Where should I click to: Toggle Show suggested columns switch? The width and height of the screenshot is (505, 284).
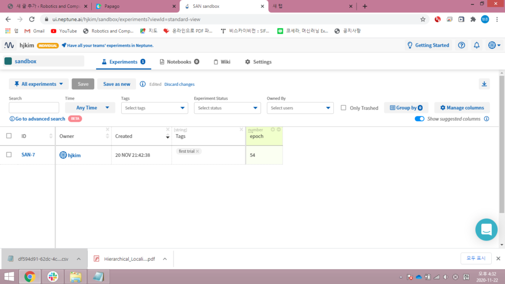coord(420,119)
